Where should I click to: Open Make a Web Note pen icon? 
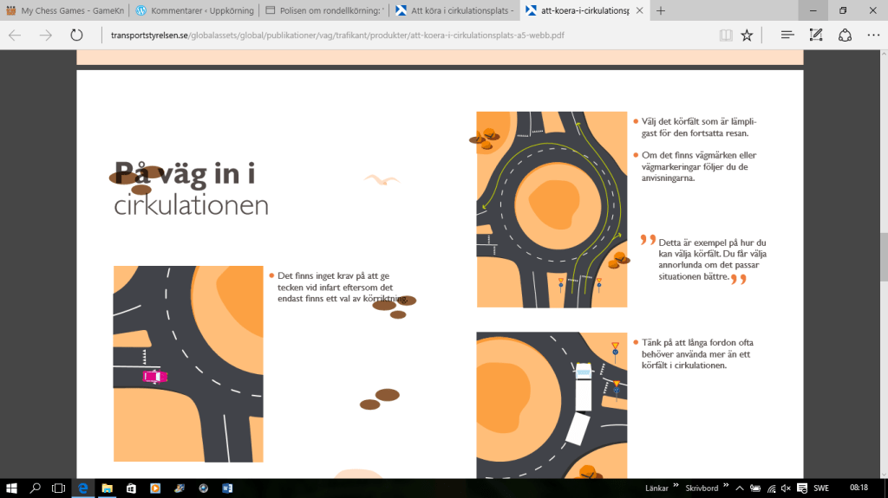[816, 36]
